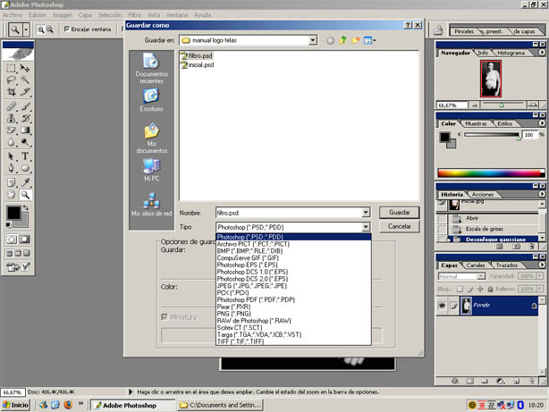Open the Filtro menu
Viewport: 549px width, 412px height.
coord(134,15)
